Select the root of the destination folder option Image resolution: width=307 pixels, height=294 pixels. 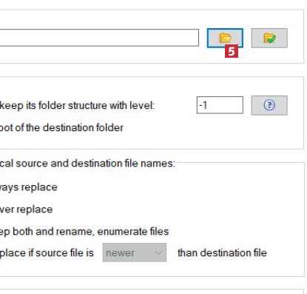(61, 127)
